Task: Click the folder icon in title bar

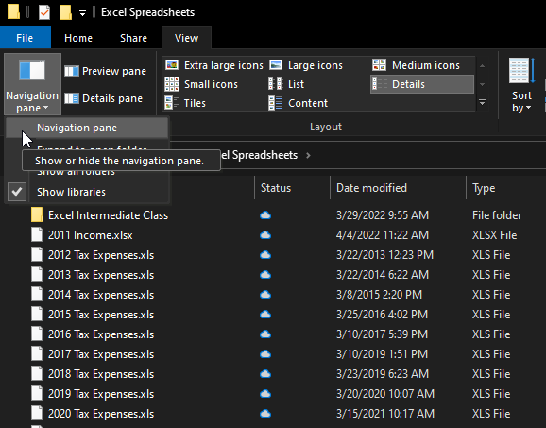Action: 13,12
